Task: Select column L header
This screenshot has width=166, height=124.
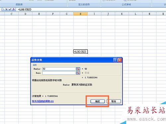Action: (x=135, y=14)
